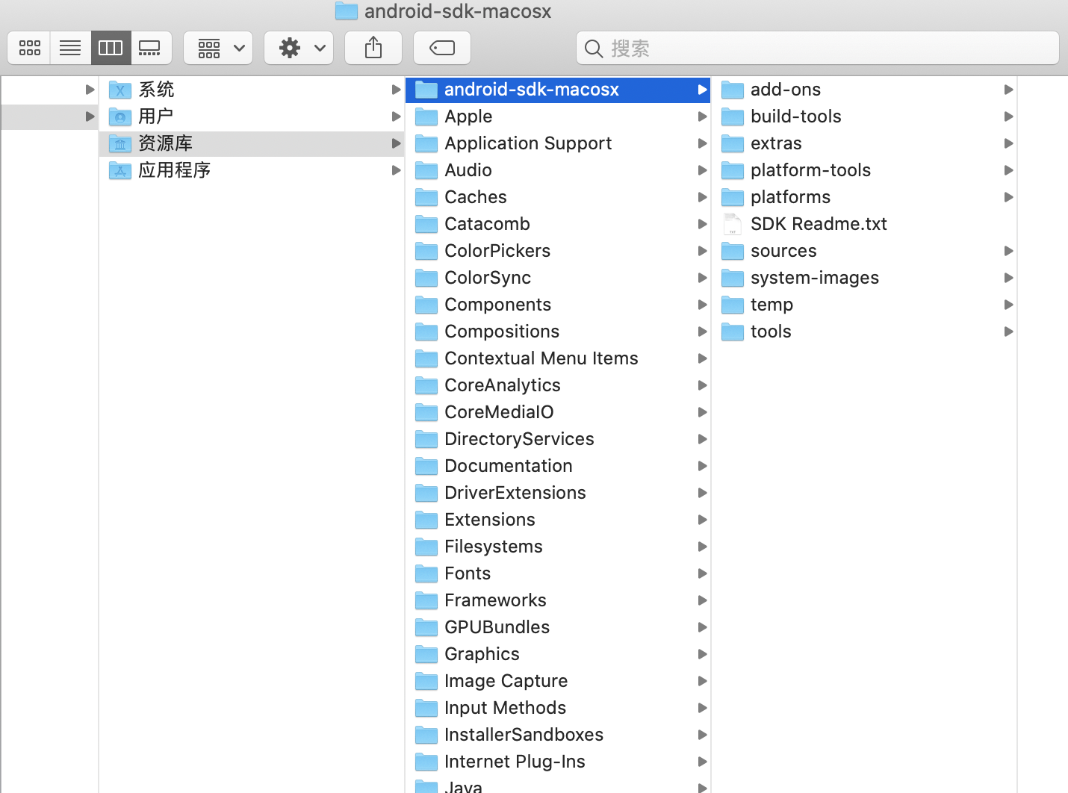
Task: Click the title bar folder icon
Action: (x=347, y=10)
